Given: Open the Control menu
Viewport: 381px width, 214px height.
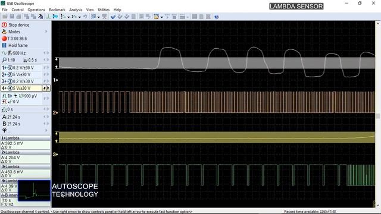Looking at the screenshot, I should (x=17, y=10).
